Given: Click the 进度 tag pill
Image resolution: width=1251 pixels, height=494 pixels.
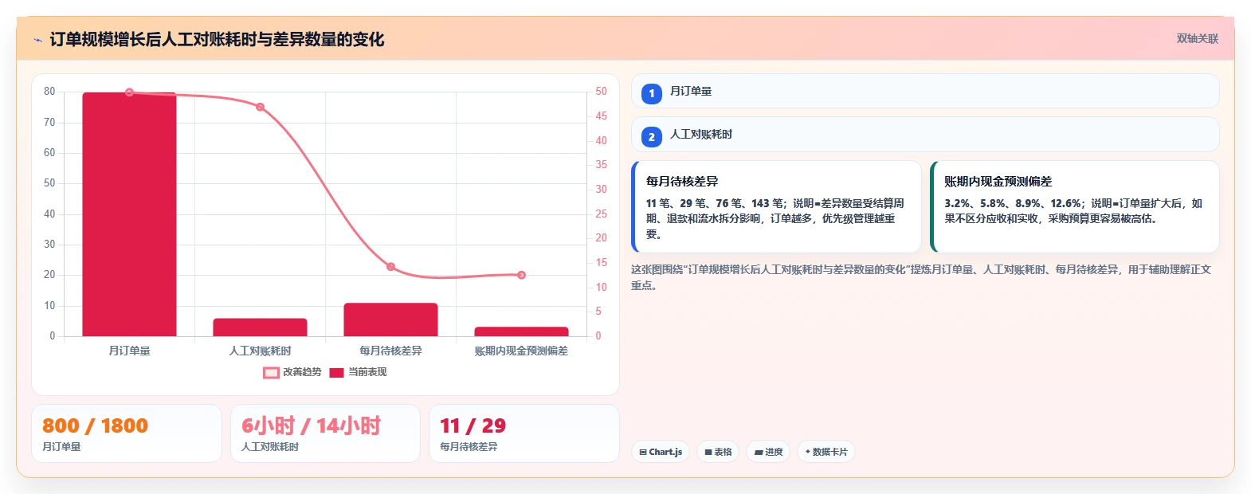Looking at the screenshot, I should 768,452.
